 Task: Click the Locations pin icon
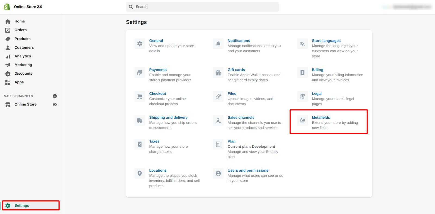click(x=140, y=173)
